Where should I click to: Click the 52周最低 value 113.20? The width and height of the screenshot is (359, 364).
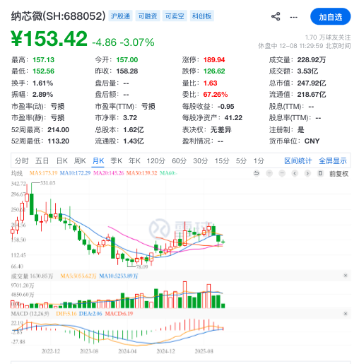pyautogui.click(x=58, y=141)
